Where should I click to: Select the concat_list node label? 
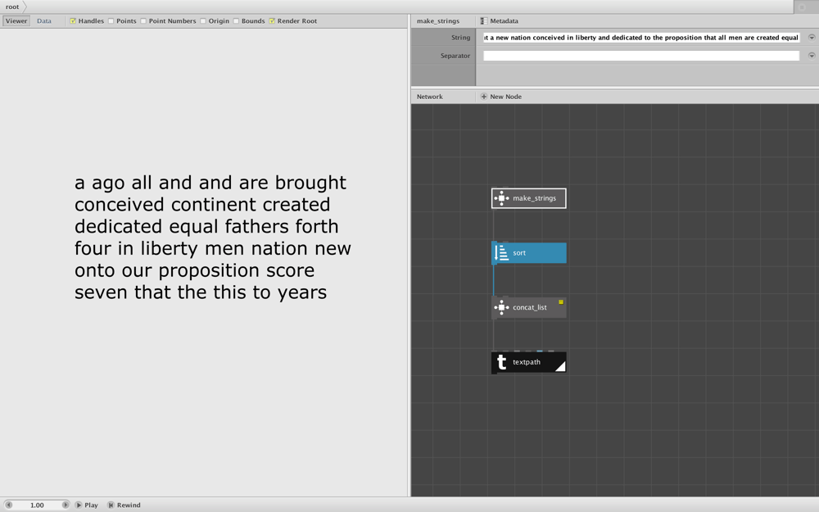coord(530,308)
